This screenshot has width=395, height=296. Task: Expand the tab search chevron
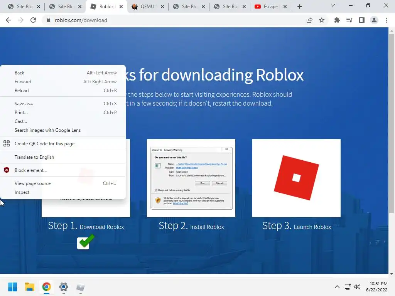(333, 5)
